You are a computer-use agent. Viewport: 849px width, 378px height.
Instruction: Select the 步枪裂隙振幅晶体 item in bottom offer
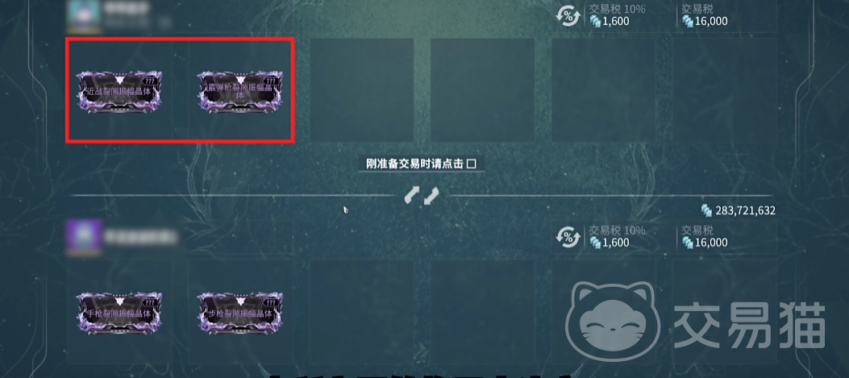(239, 313)
